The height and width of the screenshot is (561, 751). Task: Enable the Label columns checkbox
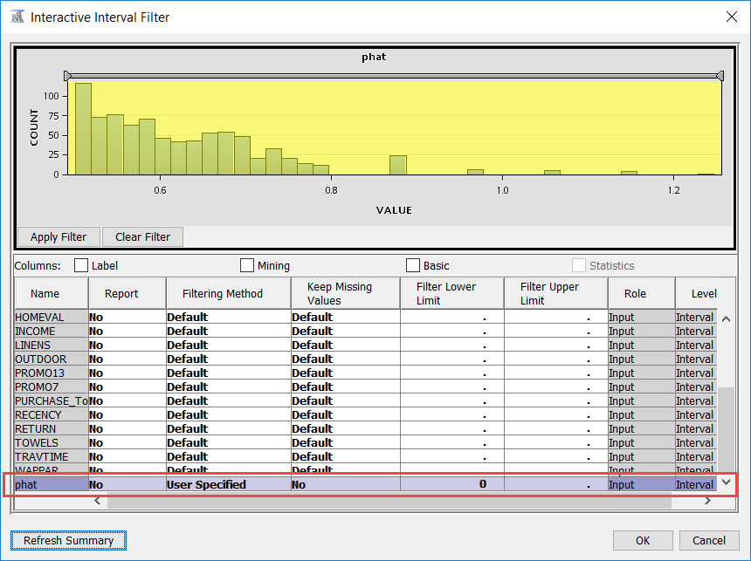click(x=81, y=265)
